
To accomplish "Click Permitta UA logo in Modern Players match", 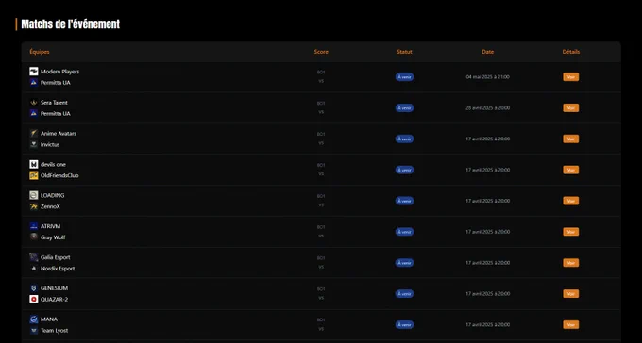I will [34, 83].
